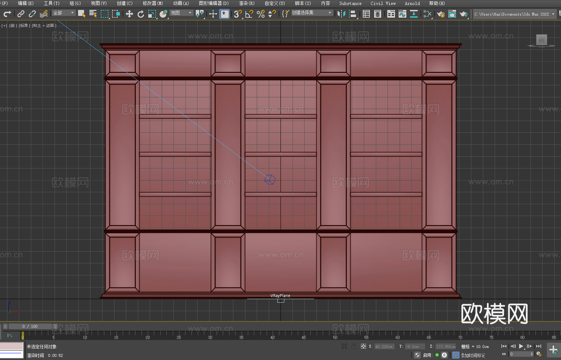The width and height of the screenshot is (561, 360).
Task: Click the ViewCube 前 face
Action: pos(541,40)
